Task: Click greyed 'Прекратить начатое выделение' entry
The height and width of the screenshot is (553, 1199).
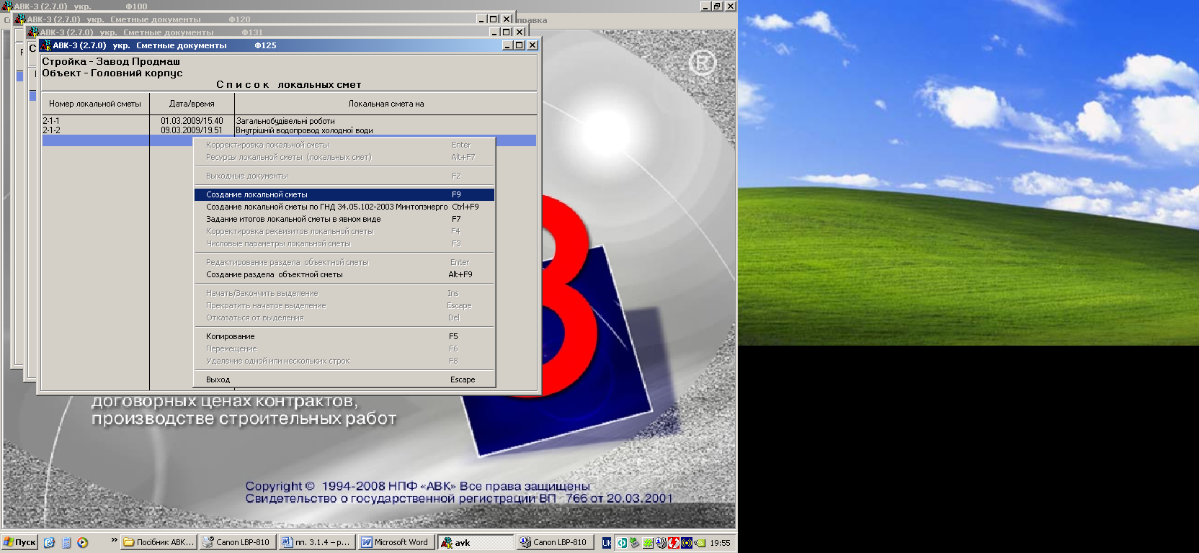Action: pyautogui.click(x=344, y=305)
